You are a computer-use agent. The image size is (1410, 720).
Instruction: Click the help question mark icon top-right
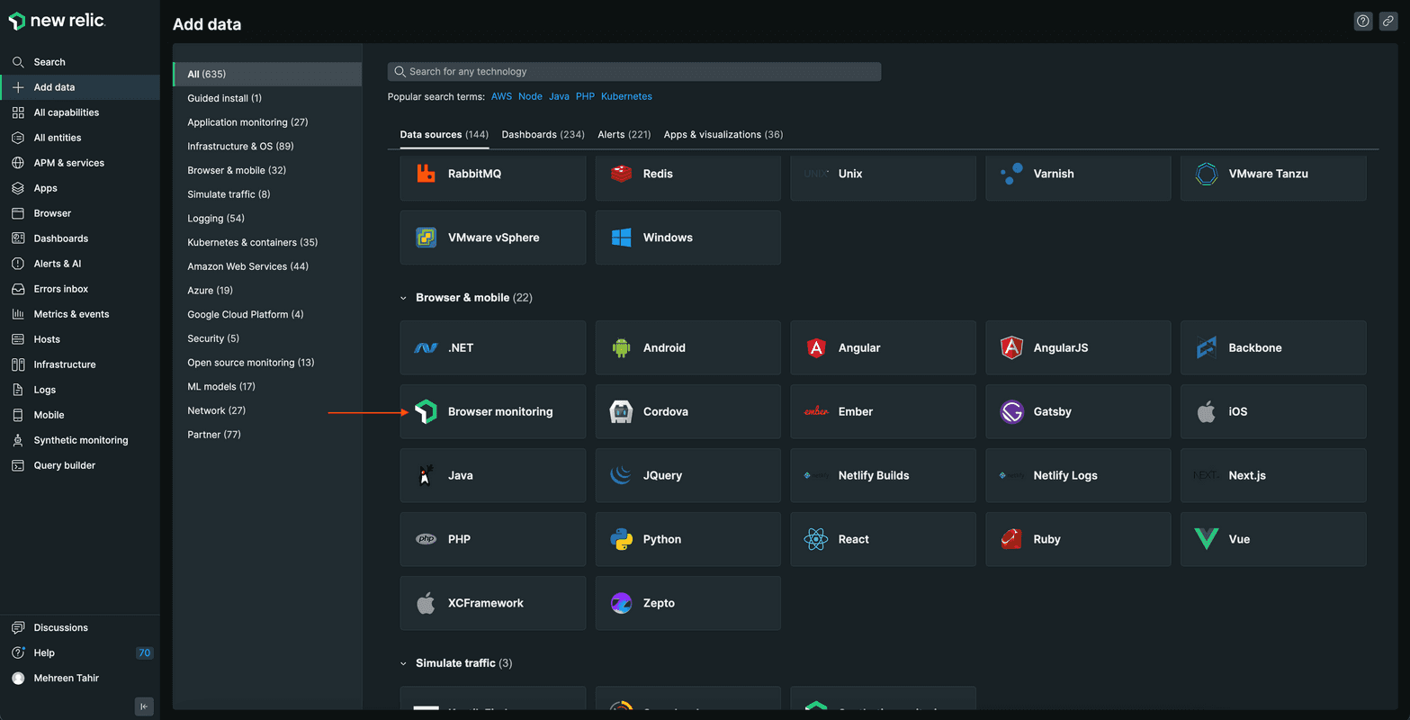[x=1363, y=22]
